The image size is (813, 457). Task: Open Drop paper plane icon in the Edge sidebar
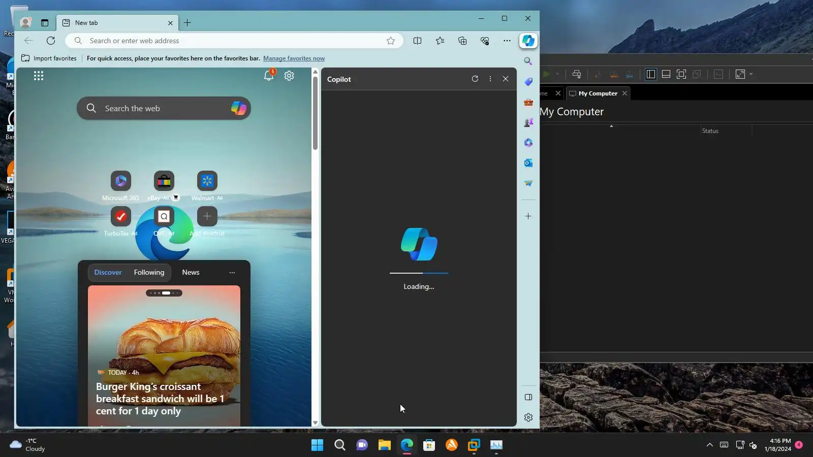pyautogui.click(x=528, y=183)
